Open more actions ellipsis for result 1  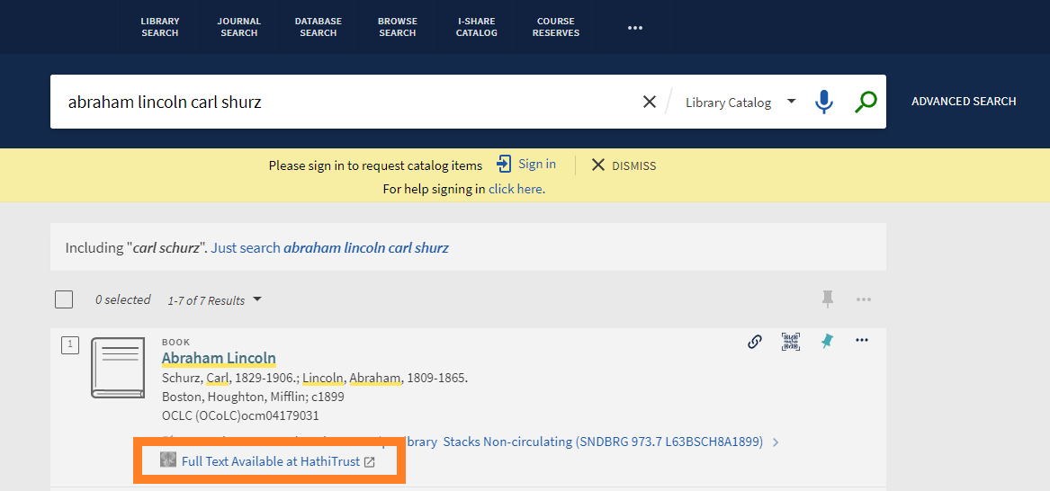[x=862, y=340]
